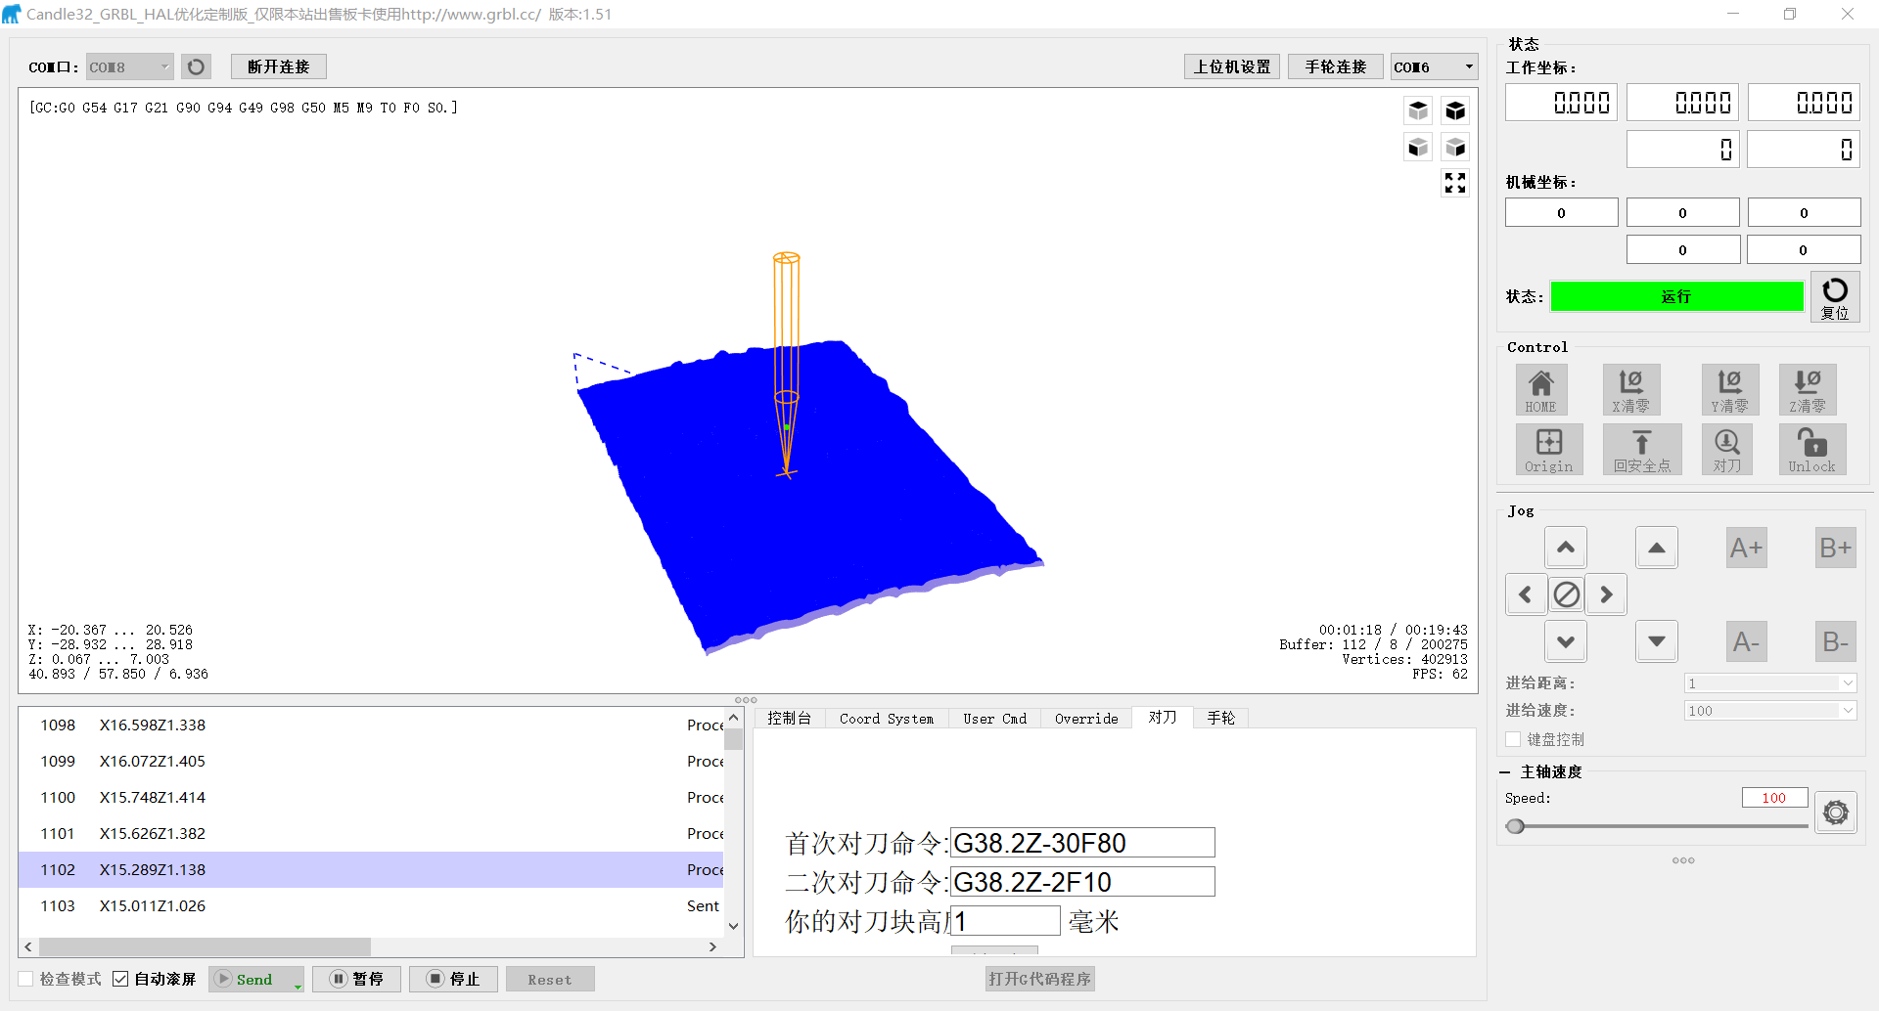The width and height of the screenshot is (1879, 1011).
Task: Select the top view cube icon
Action: click(1418, 110)
